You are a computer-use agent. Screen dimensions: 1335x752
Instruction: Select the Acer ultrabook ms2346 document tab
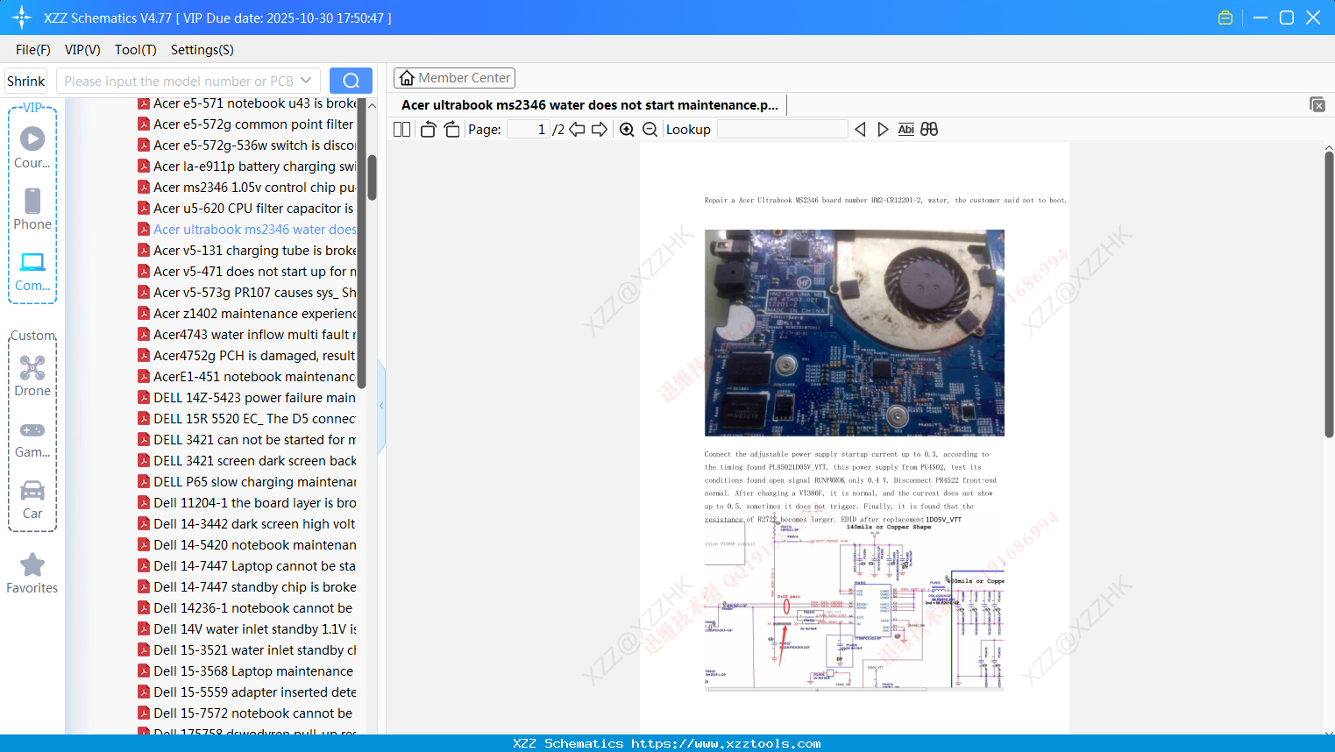590,105
